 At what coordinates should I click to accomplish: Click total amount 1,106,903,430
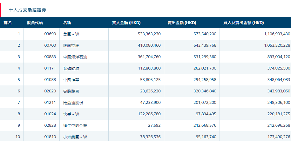277,34
